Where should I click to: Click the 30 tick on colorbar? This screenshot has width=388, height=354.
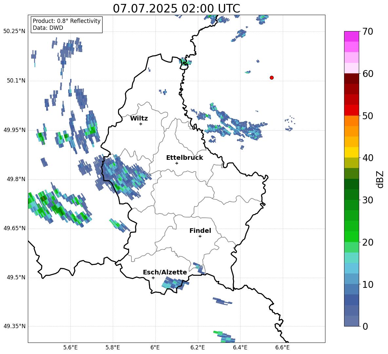pyautogui.click(x=368, y=200)
